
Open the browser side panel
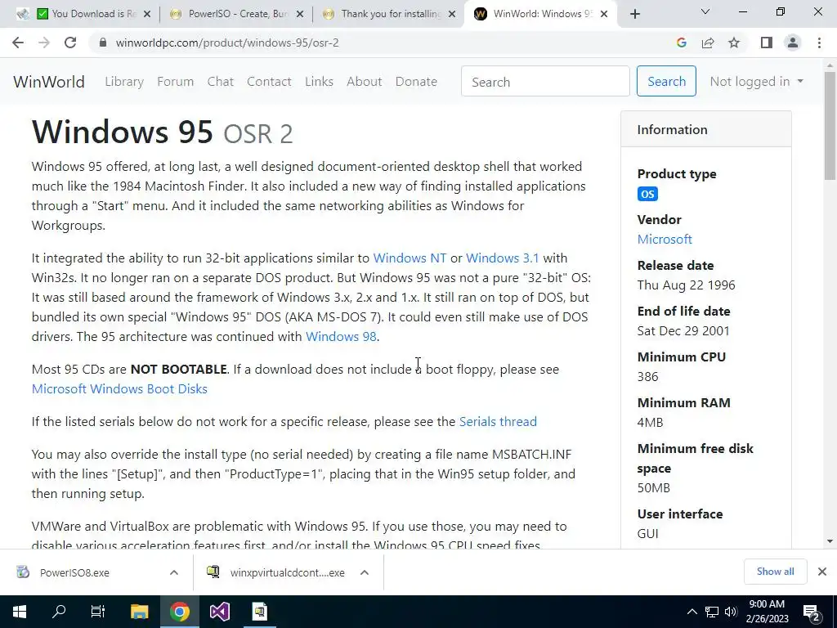coord(767,43)
